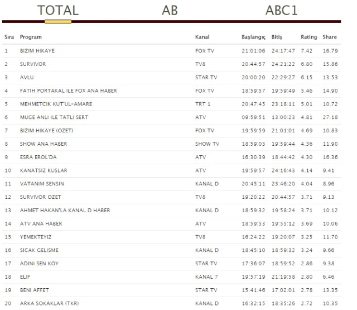The width and height of the screenshot is (357, 310).
Task: Click the Share column header
Action: click(x=329, y=37)
